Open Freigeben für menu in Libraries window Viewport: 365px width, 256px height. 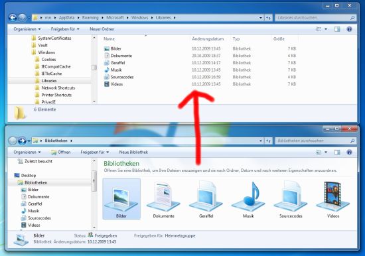click(65, 29)
